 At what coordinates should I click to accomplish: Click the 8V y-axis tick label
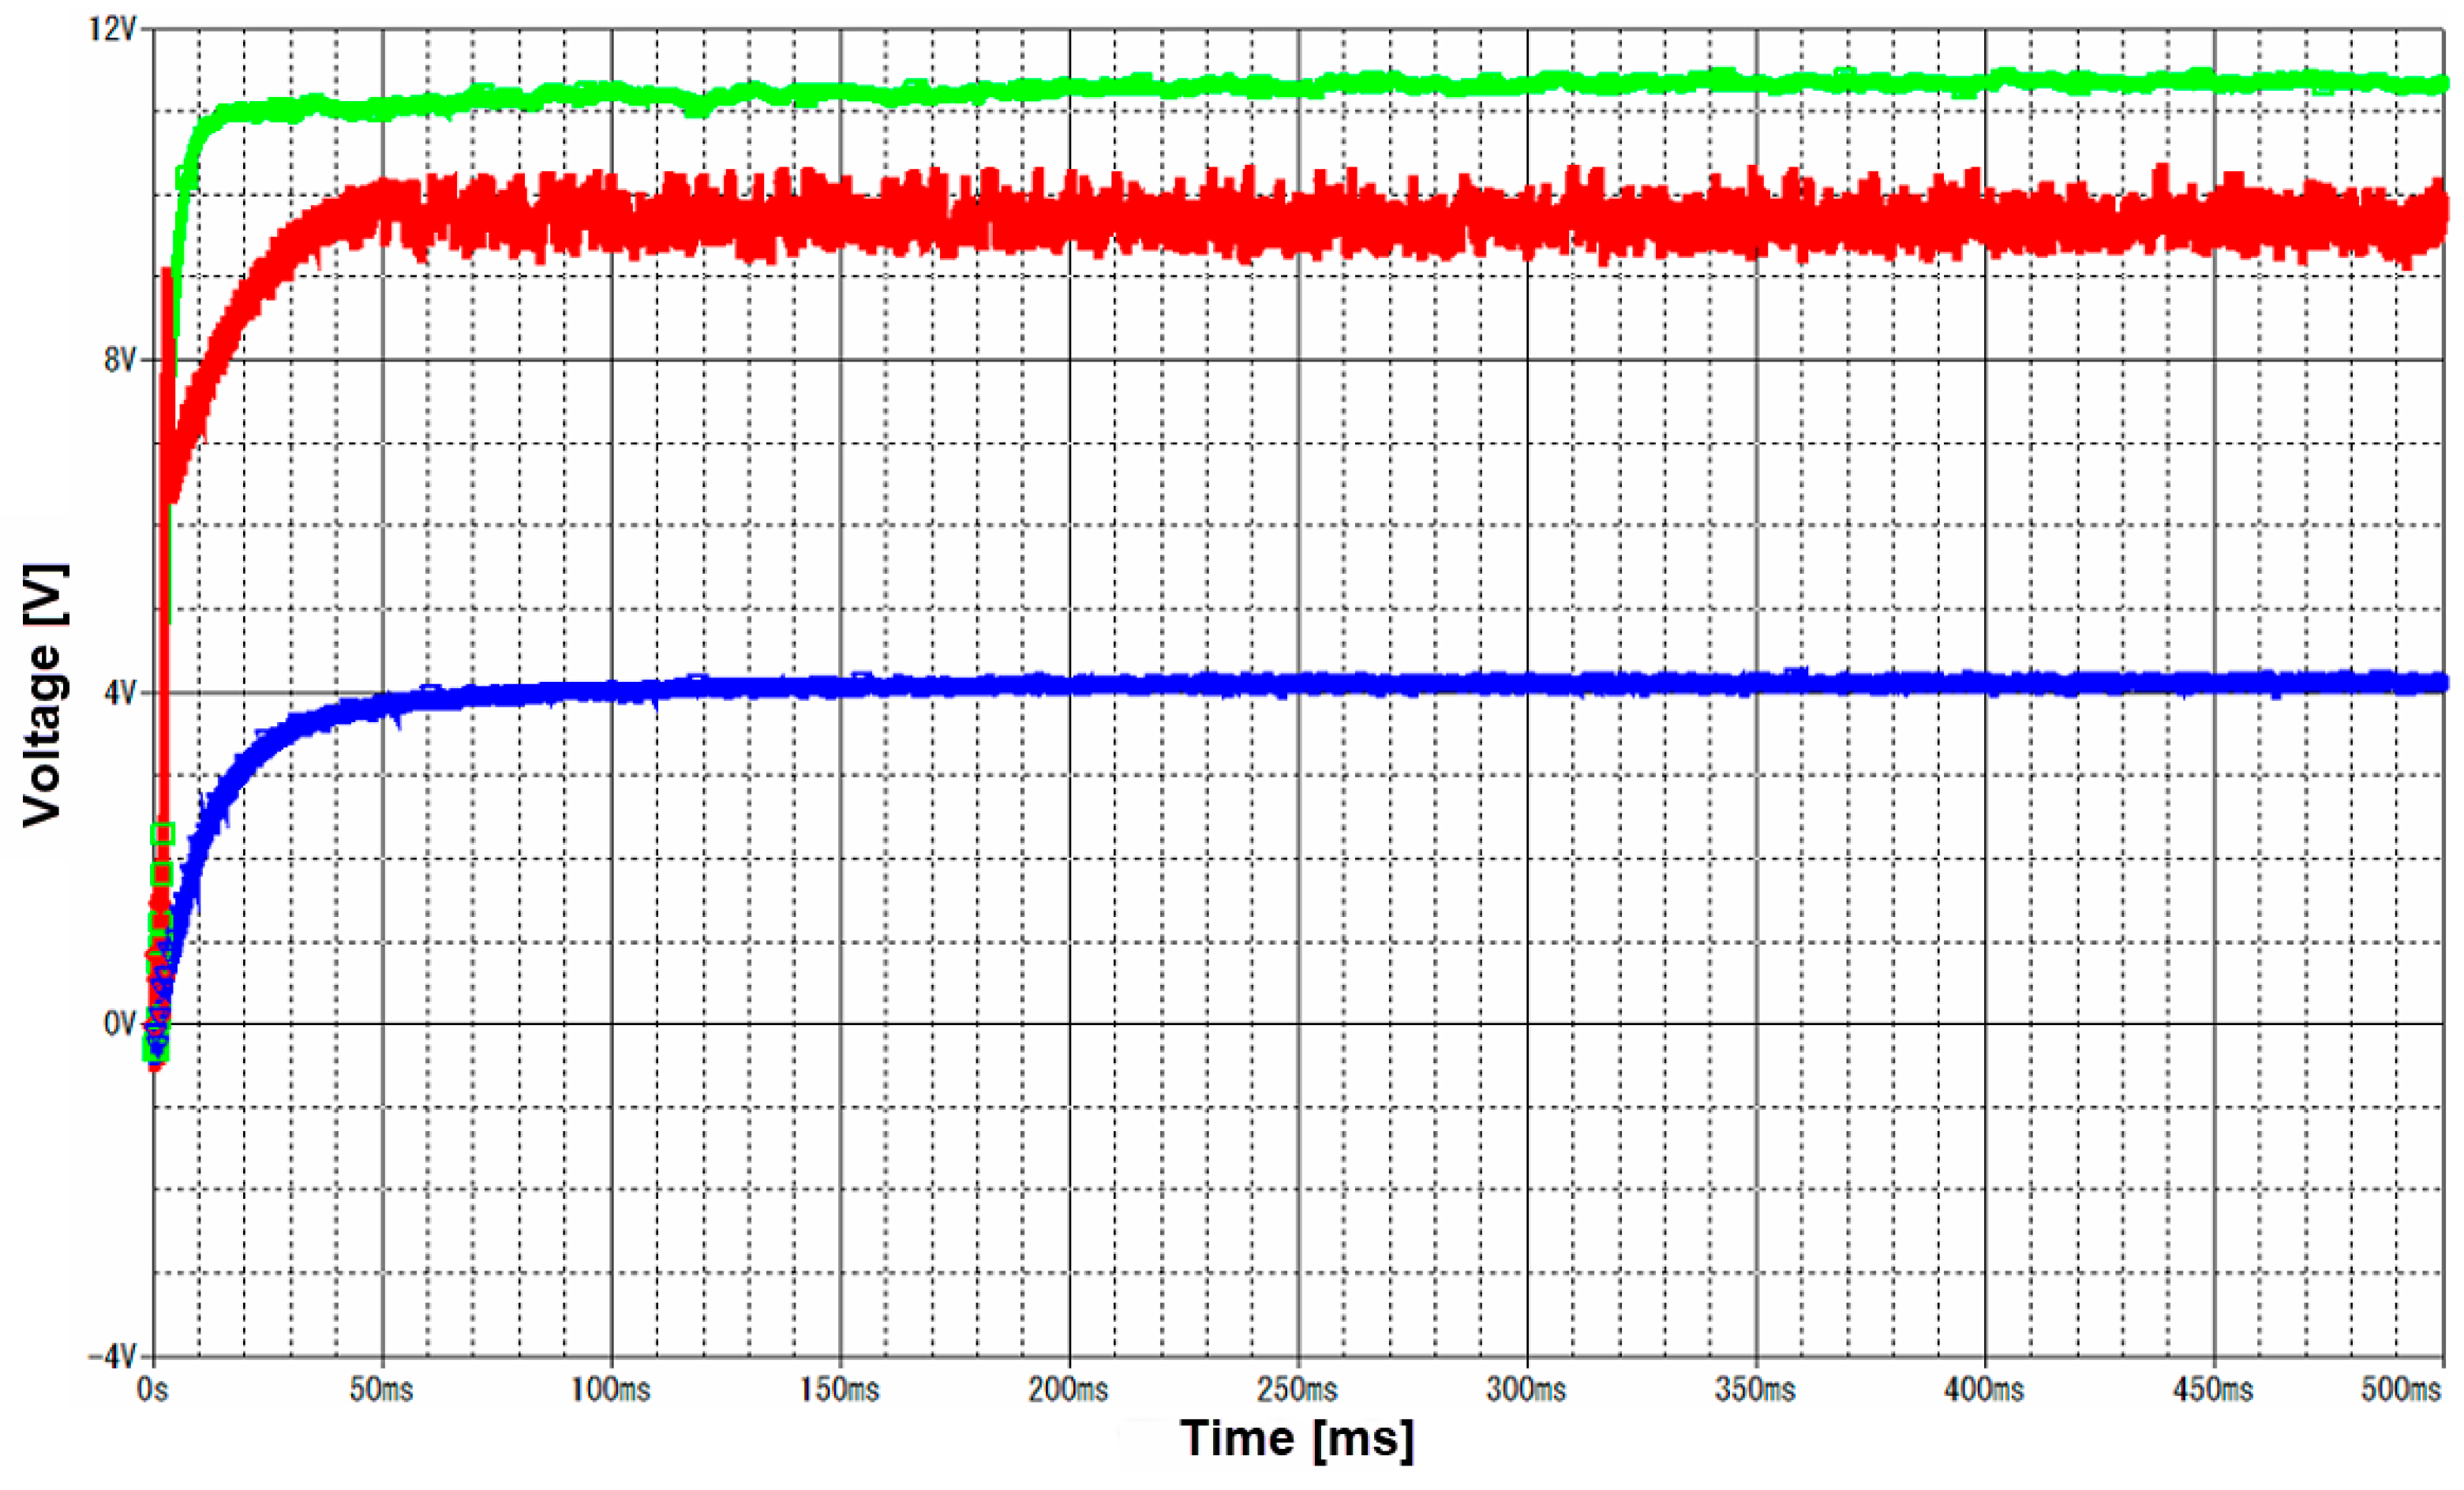(x=119, y=360)
